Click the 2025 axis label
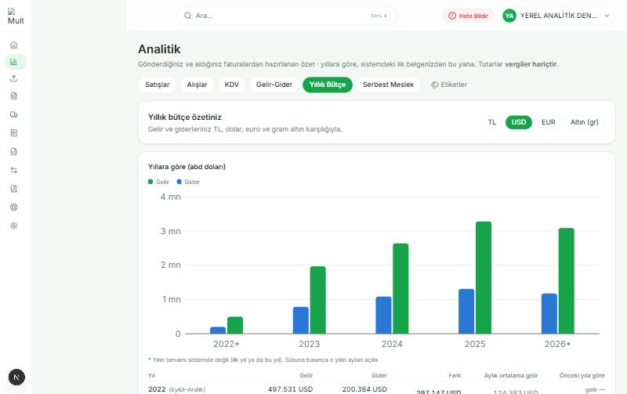 click(x=475, y=344)
